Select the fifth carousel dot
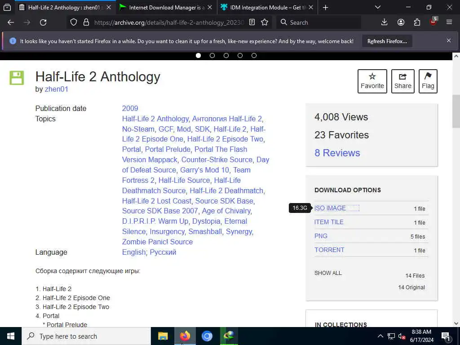Image resolution: width=460 pixels, height=345 pixels. pos(254,55)
